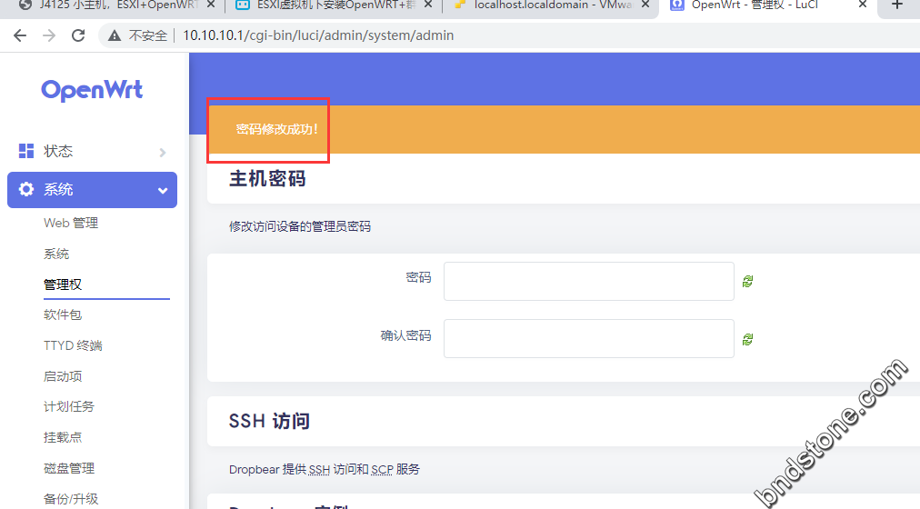
Task: Click the browser address bar URL
Action: point(318,35)
